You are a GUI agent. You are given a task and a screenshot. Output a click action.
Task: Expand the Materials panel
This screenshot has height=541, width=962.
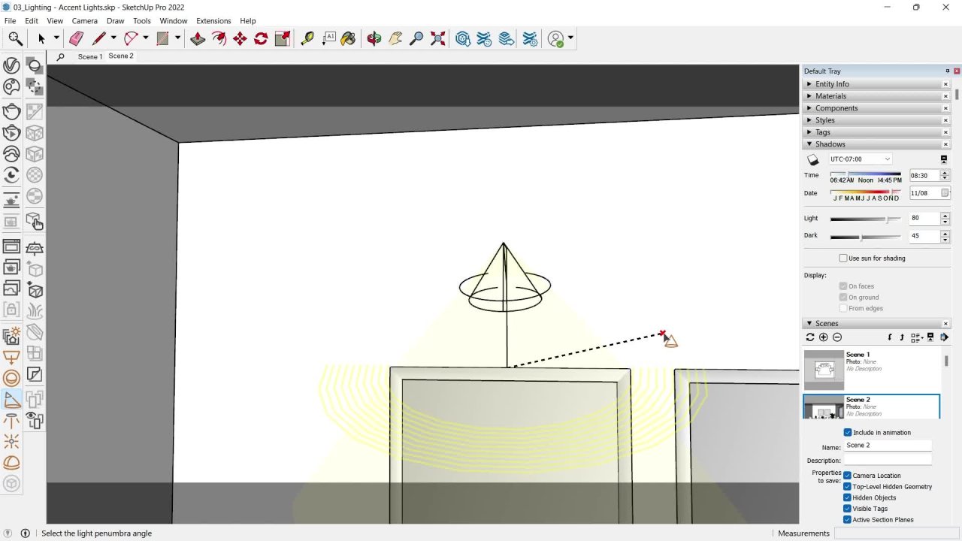(830, 96)
